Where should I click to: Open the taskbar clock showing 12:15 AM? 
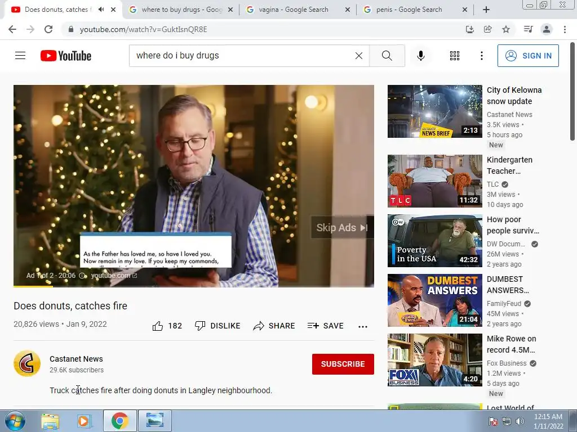click(x=548, y=421)
